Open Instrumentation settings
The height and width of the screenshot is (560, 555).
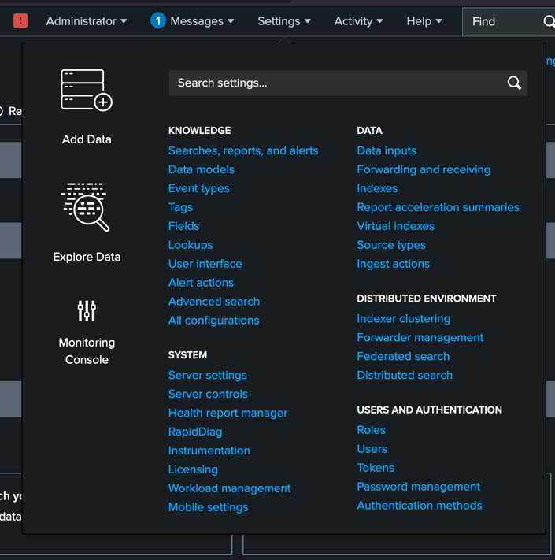[209, 451]
